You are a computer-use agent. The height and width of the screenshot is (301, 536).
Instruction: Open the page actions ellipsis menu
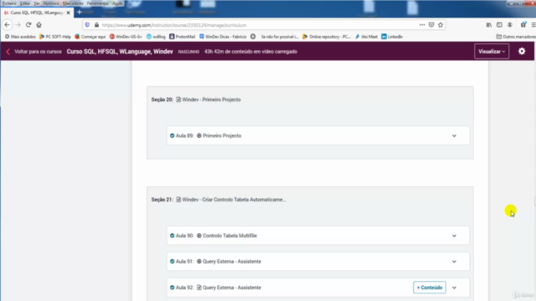(x=422, y=25)
